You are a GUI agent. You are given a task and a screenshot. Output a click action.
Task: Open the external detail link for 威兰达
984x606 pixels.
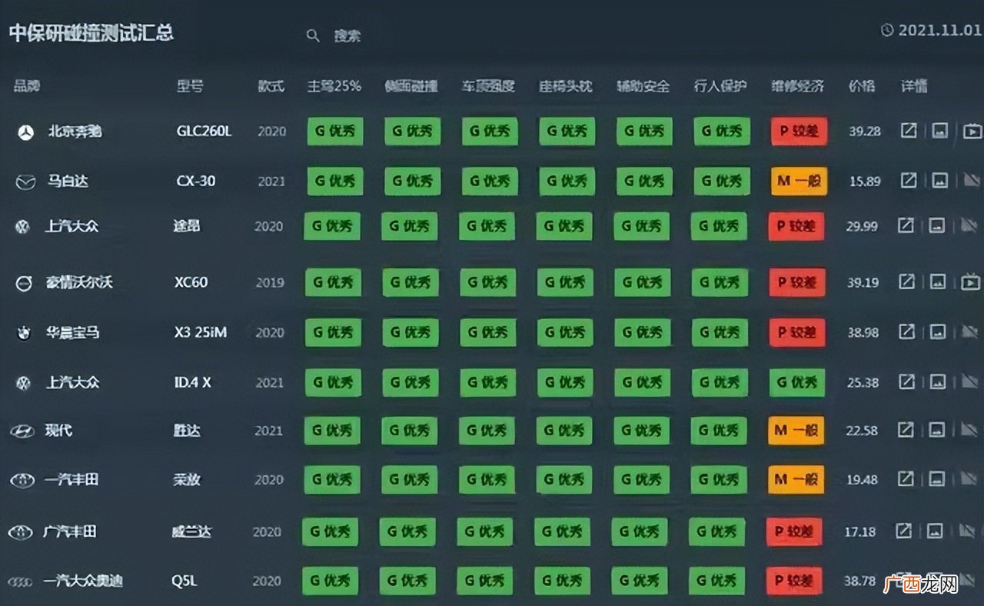tap(904, 531)
